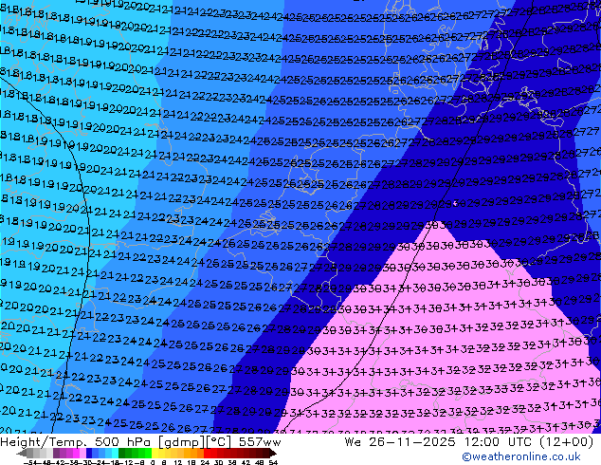Click the '(12+00)' forecast offset text
The height and width of the screenshot is (465, 601).
pyautogui.click(x=567, y=442)
